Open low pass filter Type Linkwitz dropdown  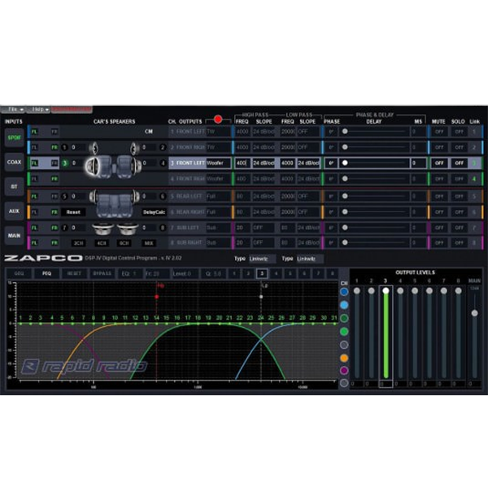pos(310,259)
